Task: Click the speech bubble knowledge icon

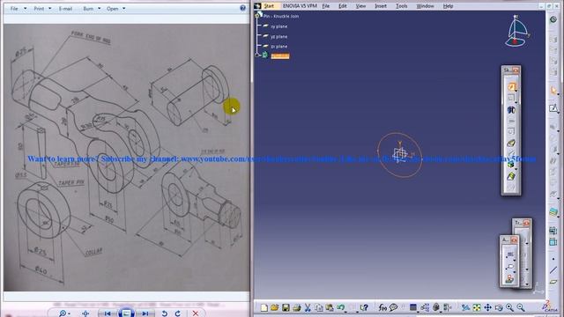Action: click(x=393, y=307)
